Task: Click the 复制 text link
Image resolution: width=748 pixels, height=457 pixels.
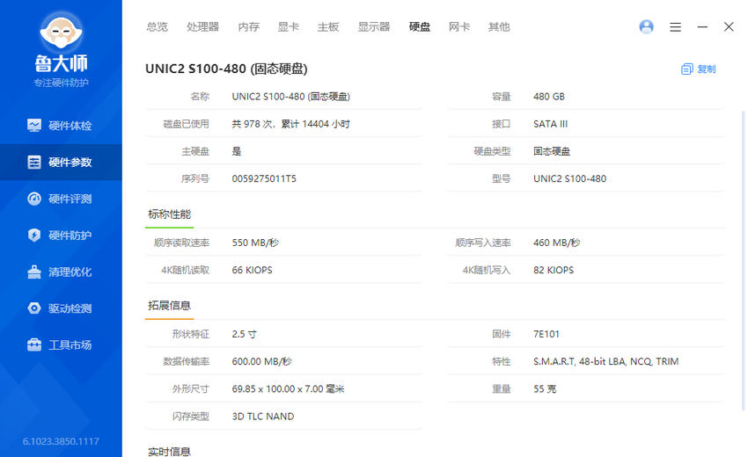Action: pos(707,69)
